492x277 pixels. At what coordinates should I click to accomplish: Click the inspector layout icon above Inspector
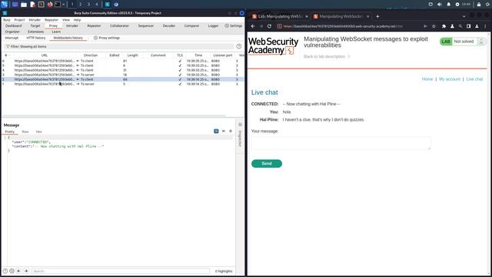(x=240, y=125)
